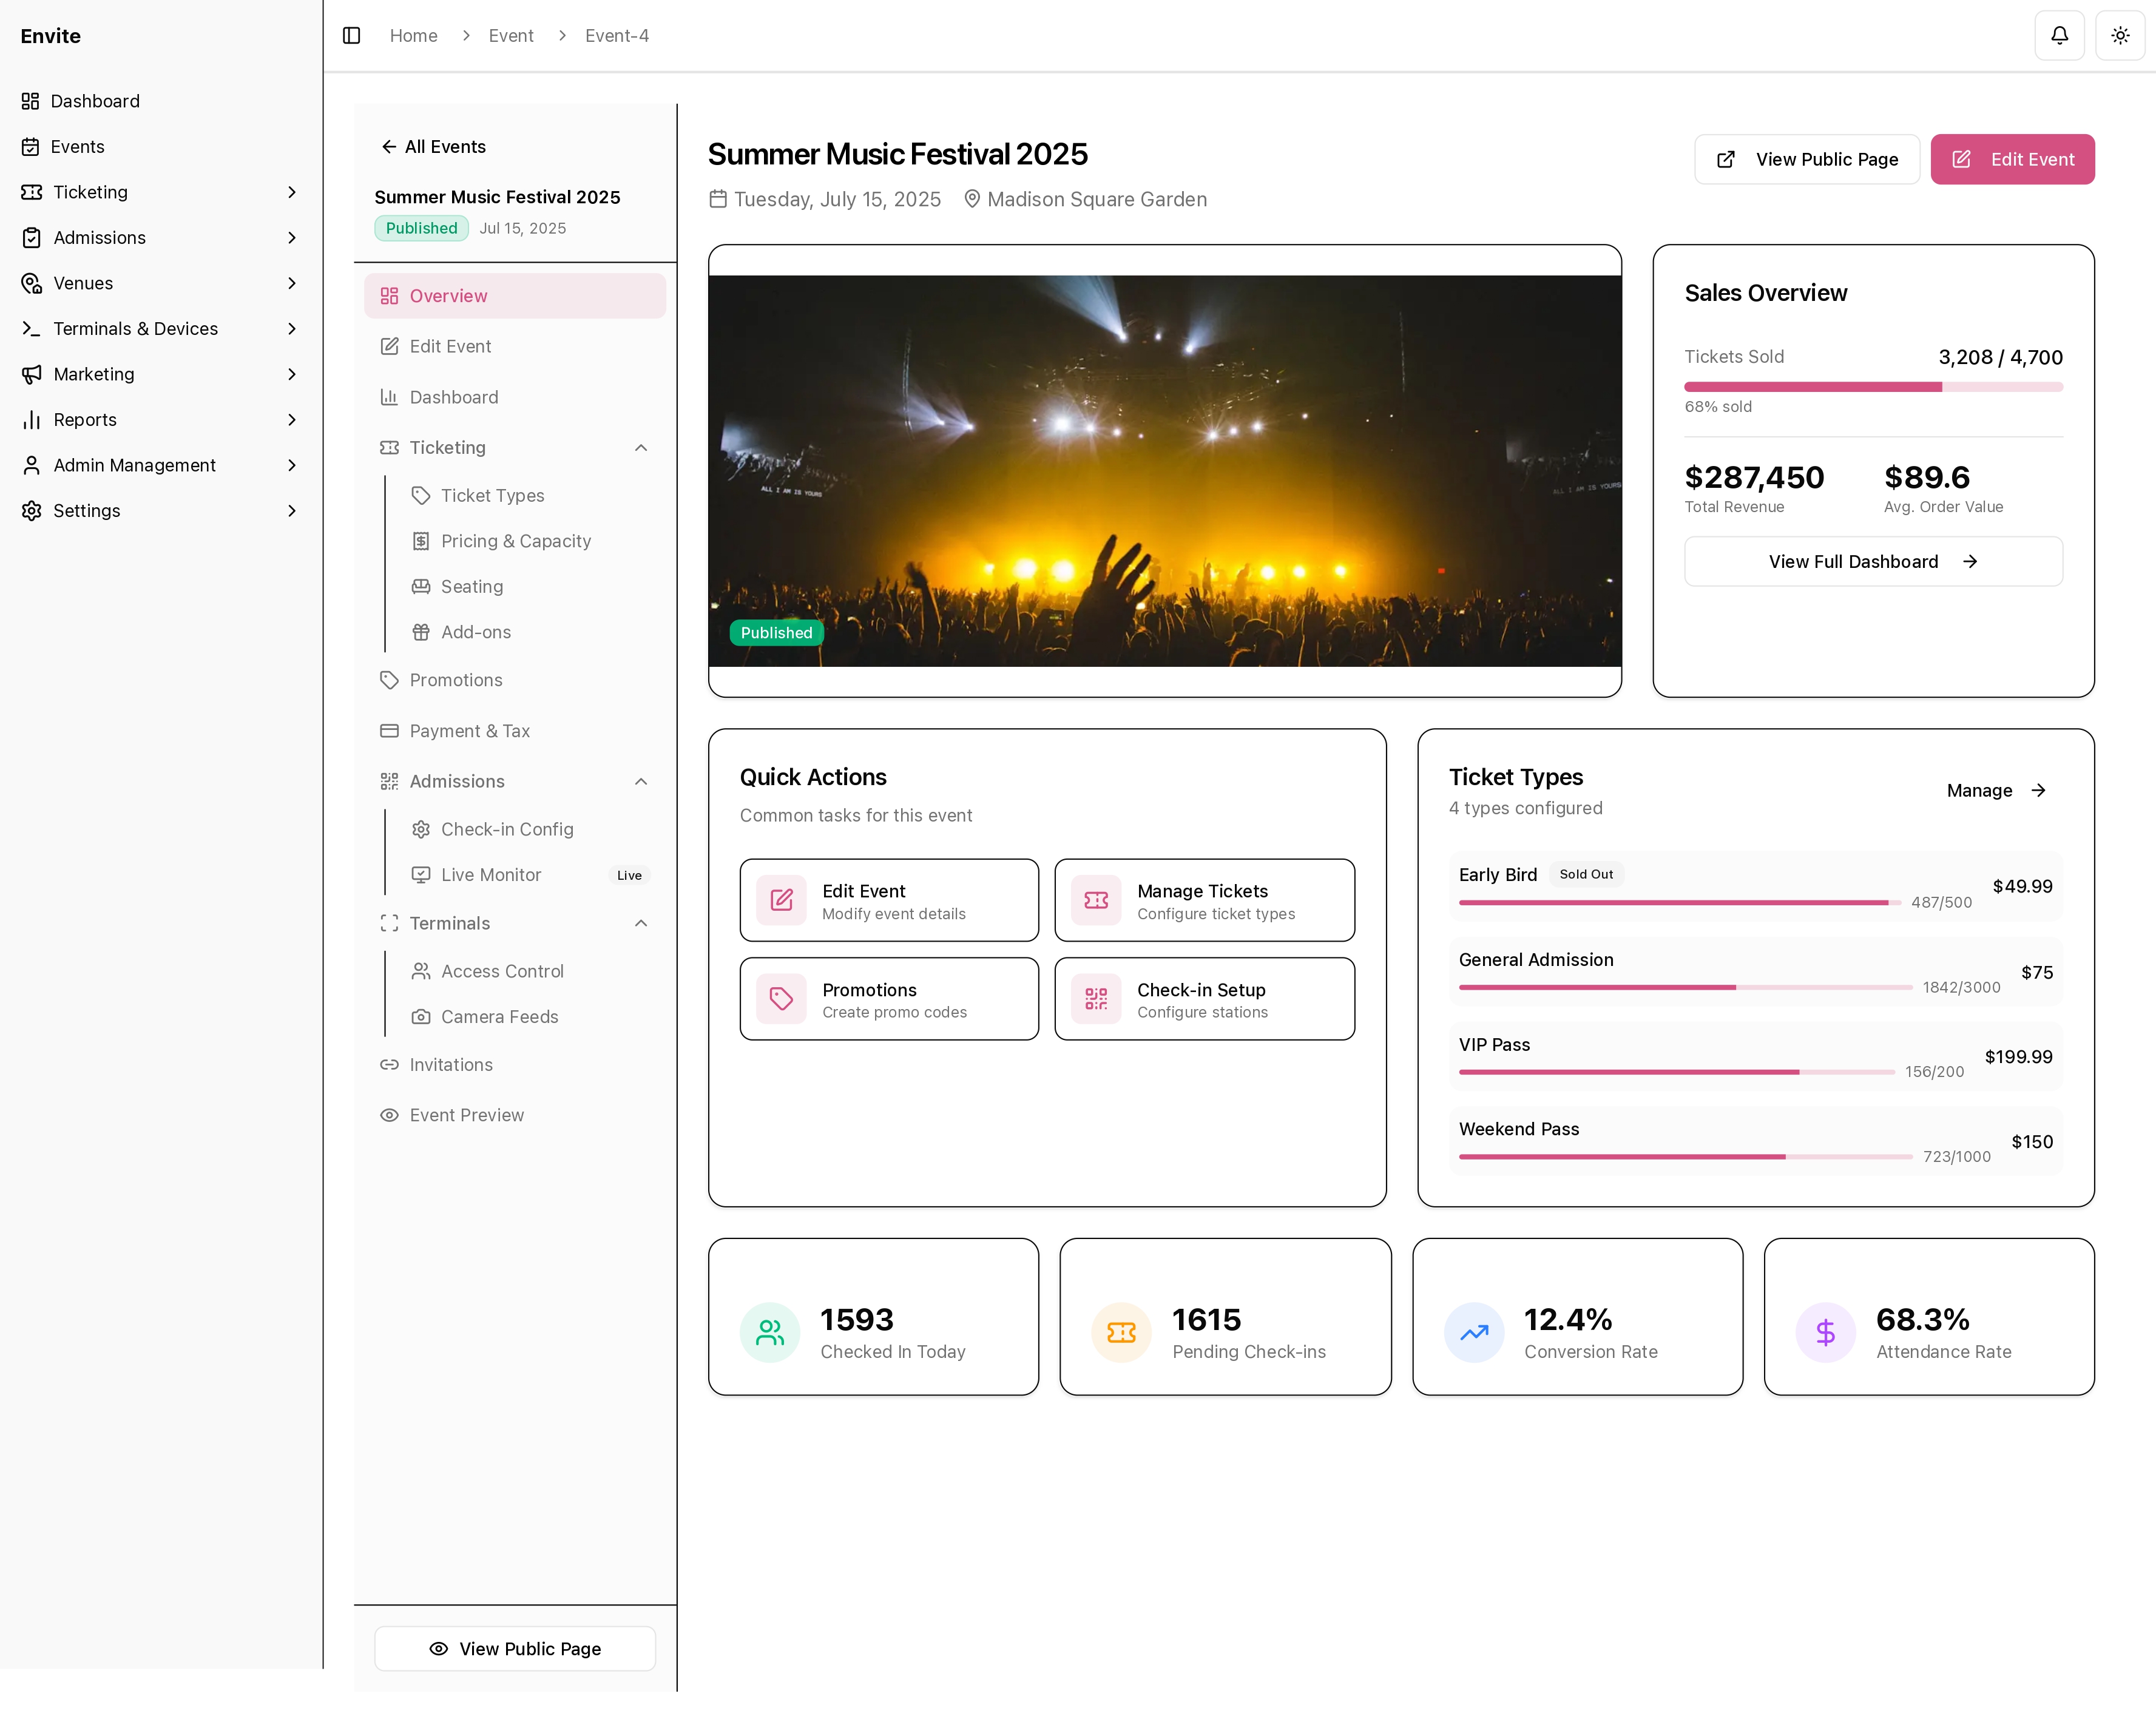Open Edit Event in the event menu
The width and height of the screenshot is (2156, 1722).
pos(515,347)
